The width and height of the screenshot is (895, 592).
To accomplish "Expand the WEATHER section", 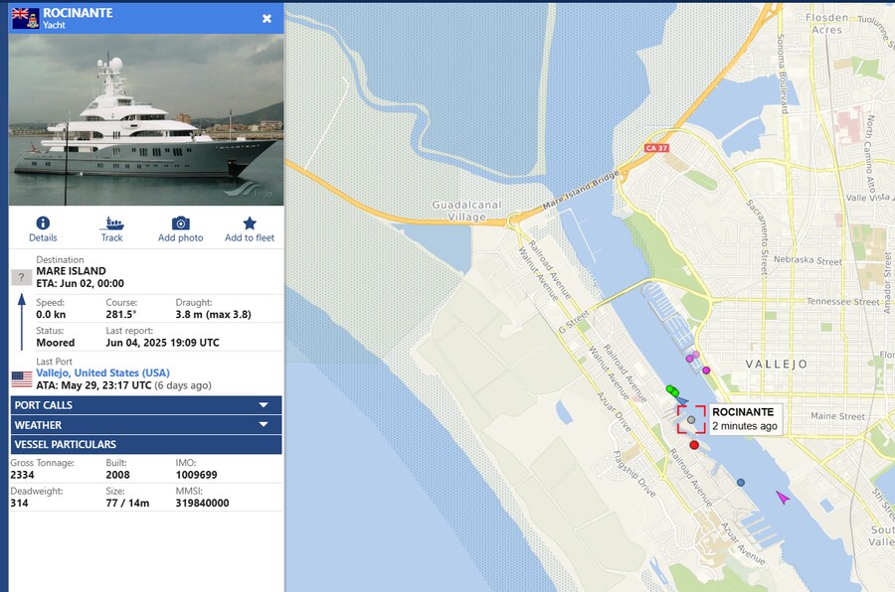I will 146,425.
